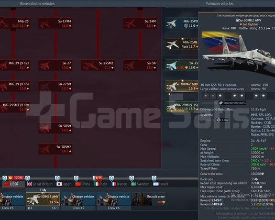This screenshot has width=275, height=220.
Task: Select the Su-30MK2 AMV card in premium tree
Action: 182,86
